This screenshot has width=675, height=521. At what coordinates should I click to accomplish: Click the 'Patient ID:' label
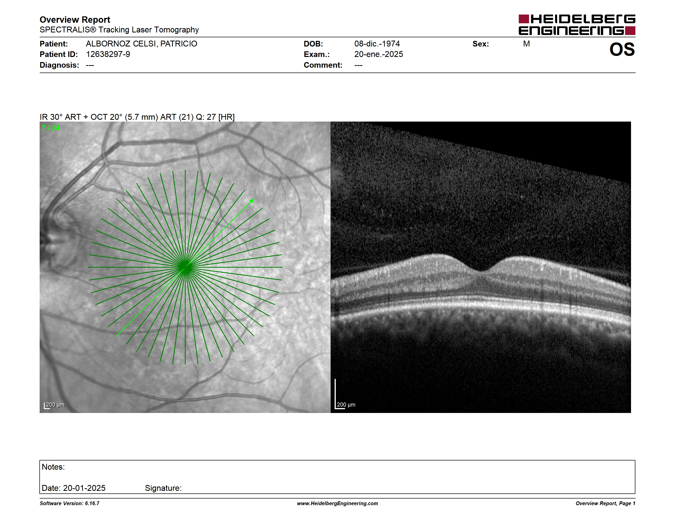click(x=59, y=54)
